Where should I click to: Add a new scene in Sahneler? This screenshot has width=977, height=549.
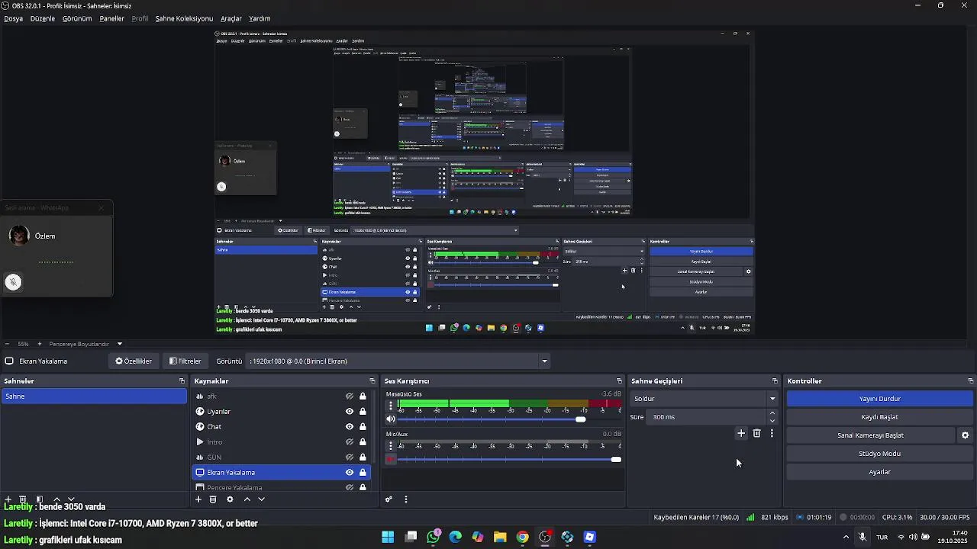click(8, 499)
